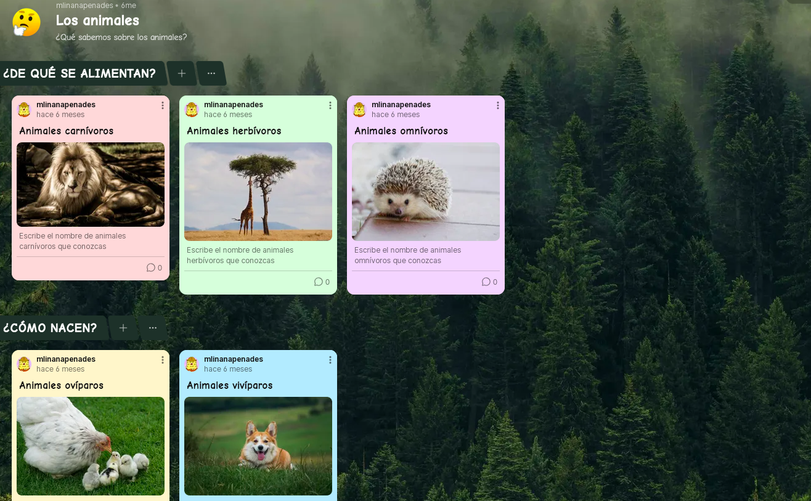
Task: Open the three-dot menu on Animales vivíparos card
Action: point(330,360)
